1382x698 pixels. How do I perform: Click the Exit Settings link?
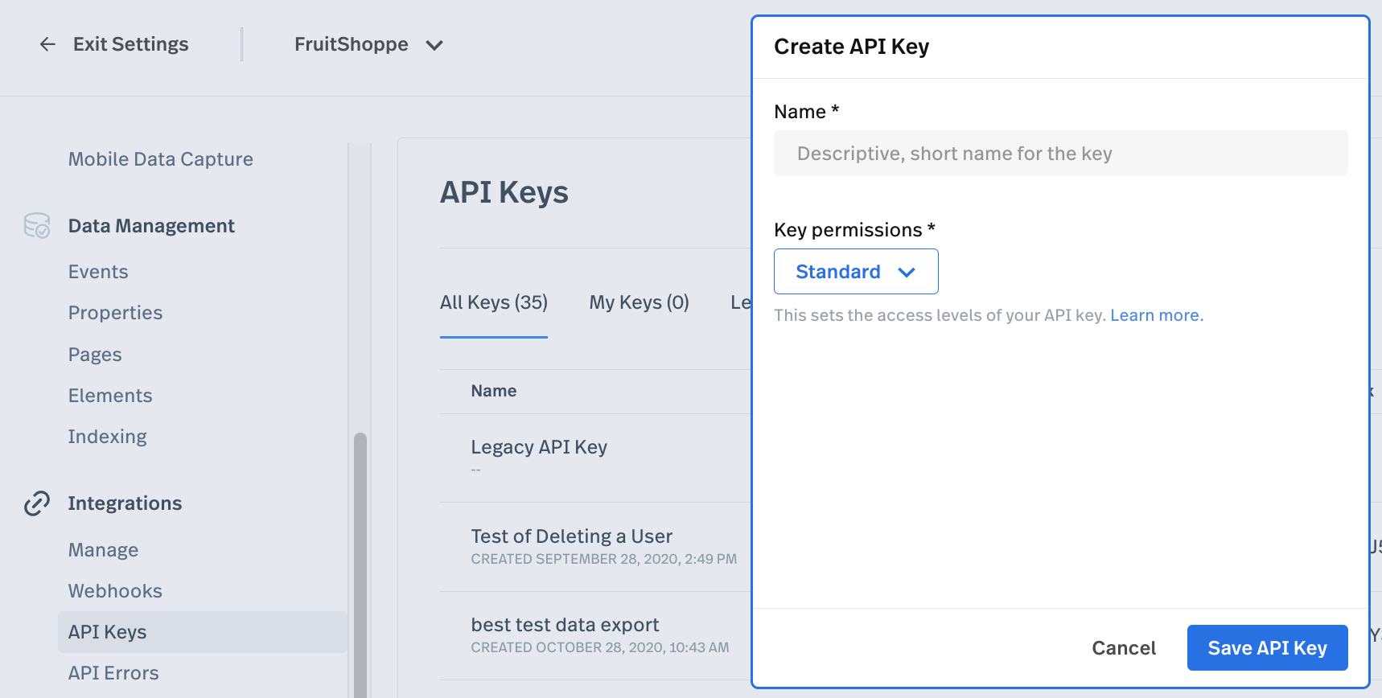click(x=130, y=44)
